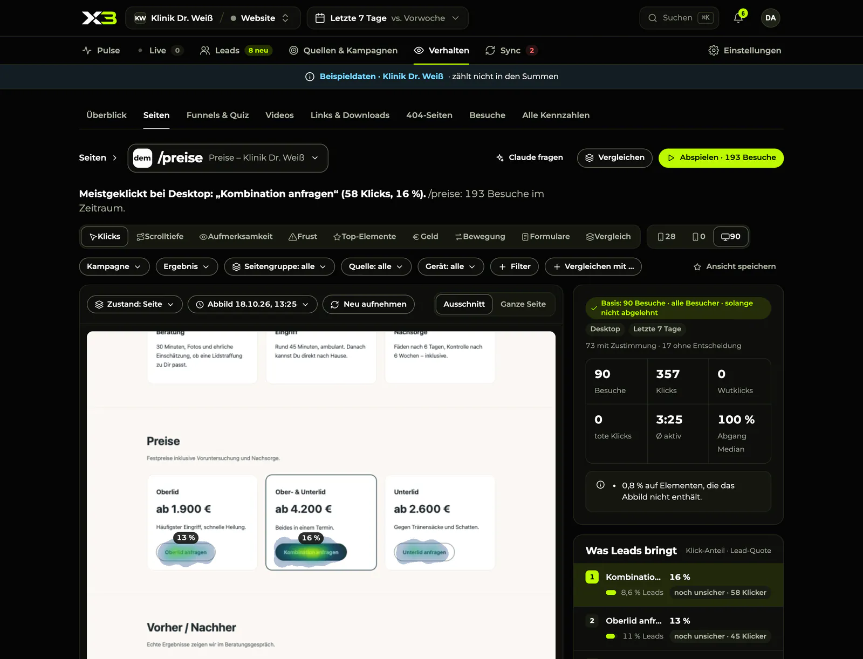This screenshot has height=659, width=863.
Task: Click Ansicht speichern
Action: click(734, 266)
